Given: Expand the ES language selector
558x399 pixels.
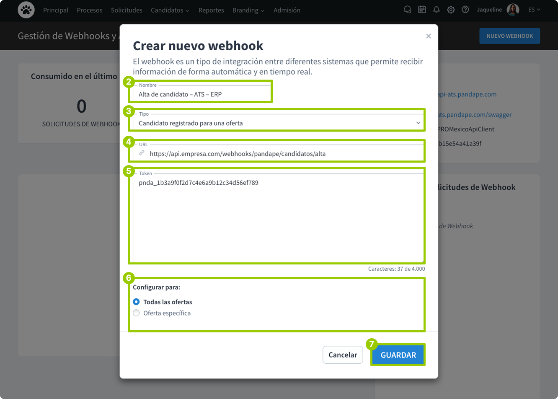Looking at the screenshot, I should (x=534, y=9).
